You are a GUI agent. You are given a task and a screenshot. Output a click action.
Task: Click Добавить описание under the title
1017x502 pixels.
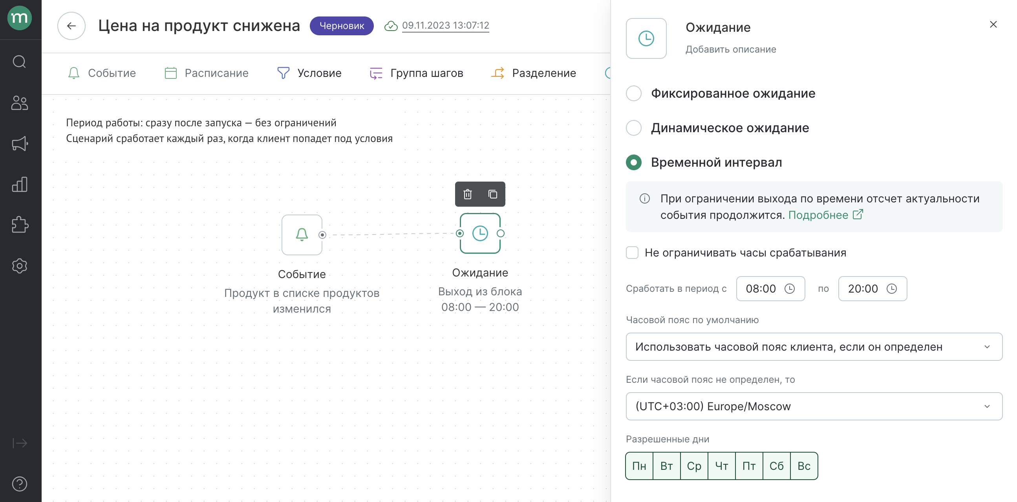coord(731,50)
